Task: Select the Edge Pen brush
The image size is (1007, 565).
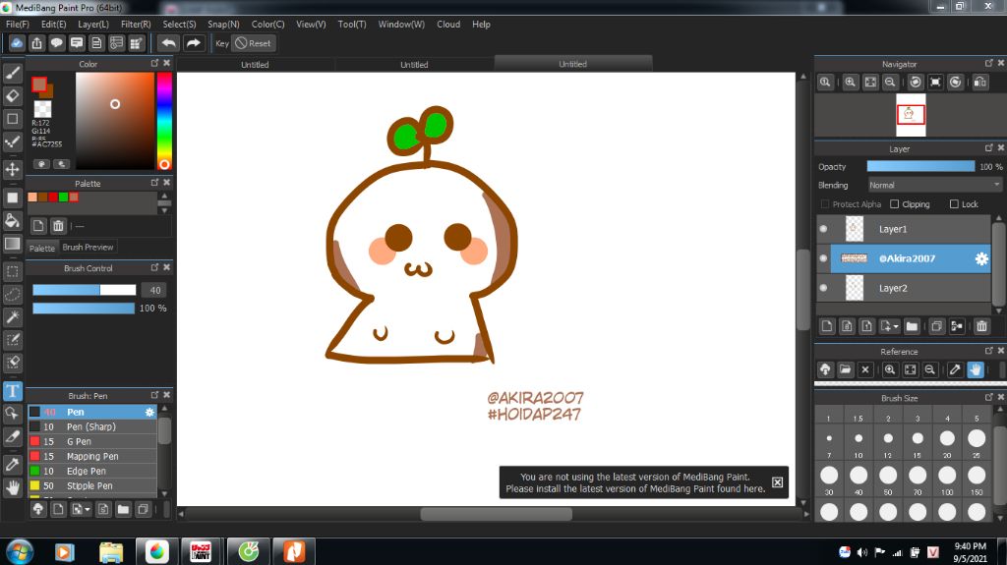Action: point(91,472)
